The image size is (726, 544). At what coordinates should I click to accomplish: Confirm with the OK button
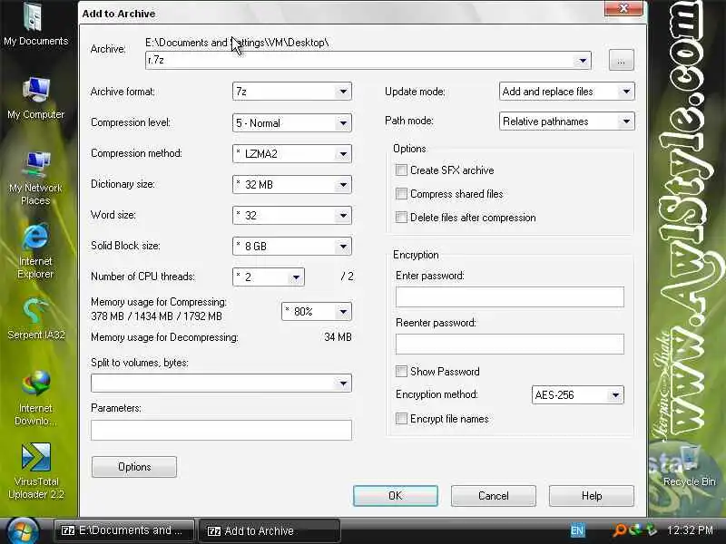(x=396, y=496)
